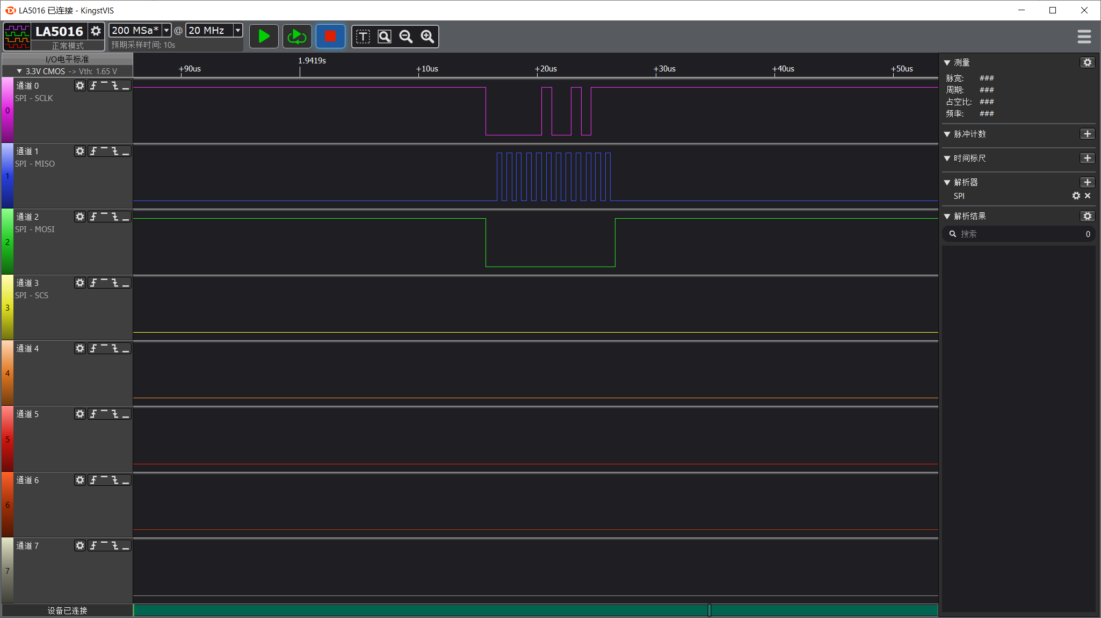The height and width of the screenshot is (618, 1101).
Task: Set falling edge trigger on channel 3
Action: [x=115, y=283]
